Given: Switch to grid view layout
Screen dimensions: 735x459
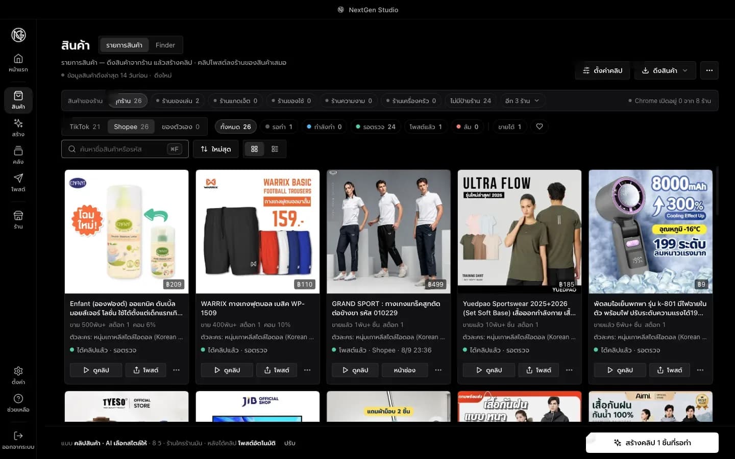Looking at the screenshot, I should [254, 149].
